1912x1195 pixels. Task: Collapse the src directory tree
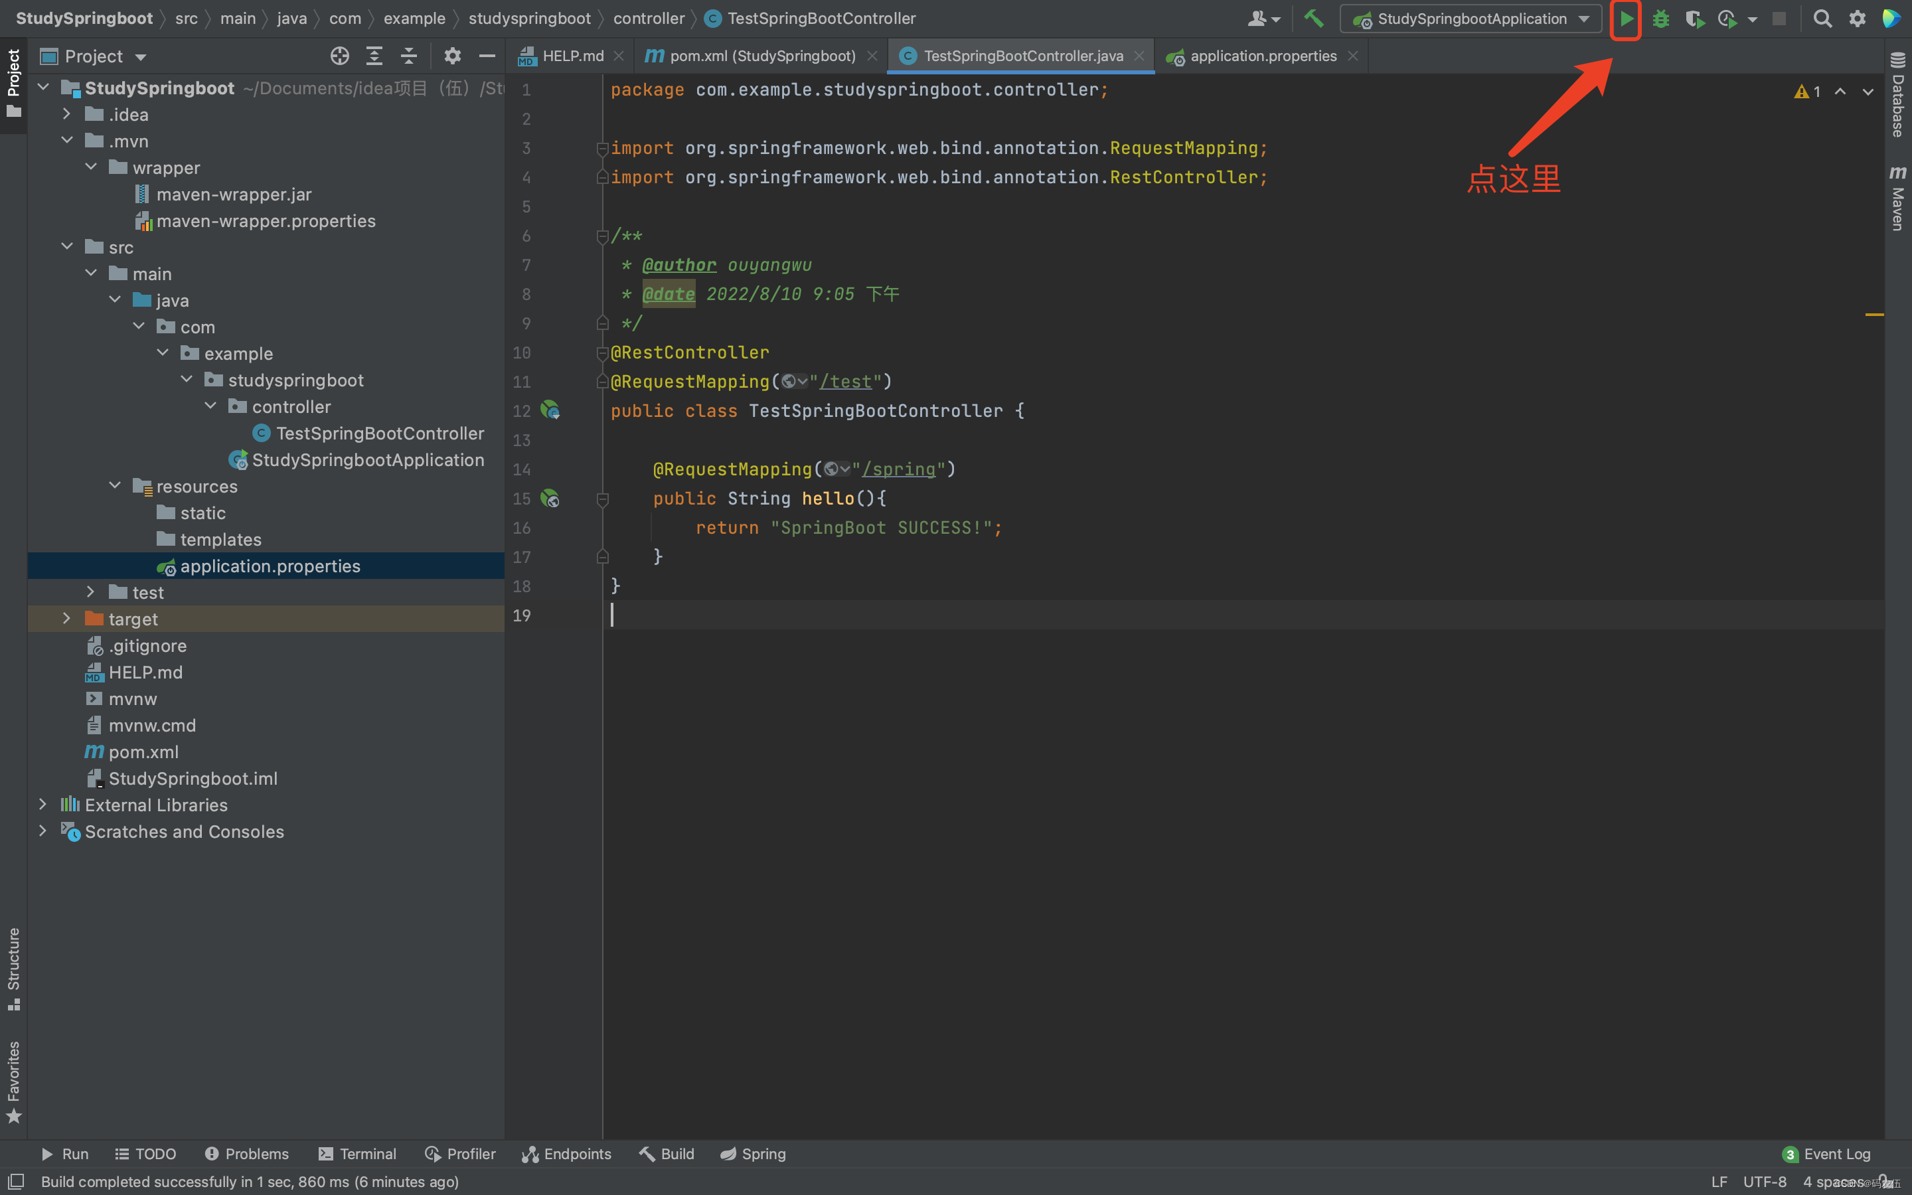(64, 246)
